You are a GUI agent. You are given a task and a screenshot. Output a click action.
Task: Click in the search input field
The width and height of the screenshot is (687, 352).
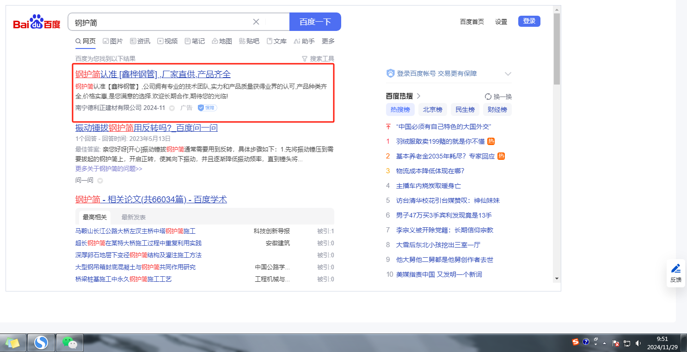pyautogui.click(x=157, y=22)
